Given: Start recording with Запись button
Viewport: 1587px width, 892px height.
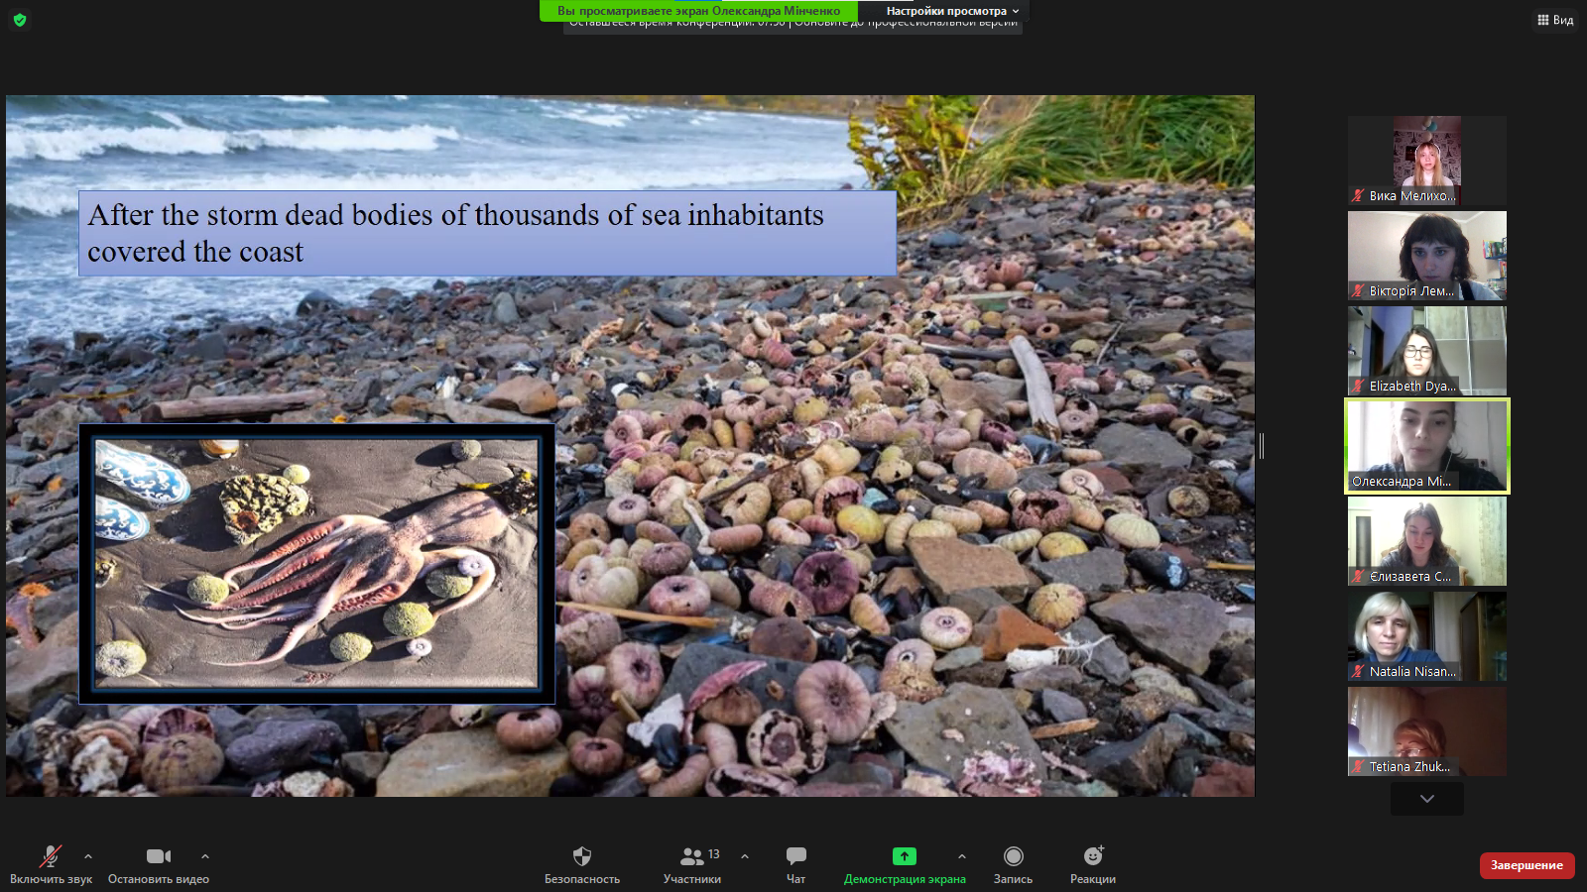Looking at the screenshot, I should point(1013,864).
